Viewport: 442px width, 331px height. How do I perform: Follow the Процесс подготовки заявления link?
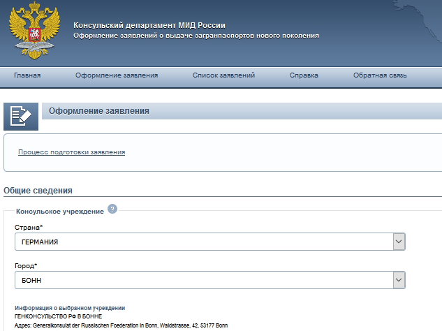(x=72, y=152)
